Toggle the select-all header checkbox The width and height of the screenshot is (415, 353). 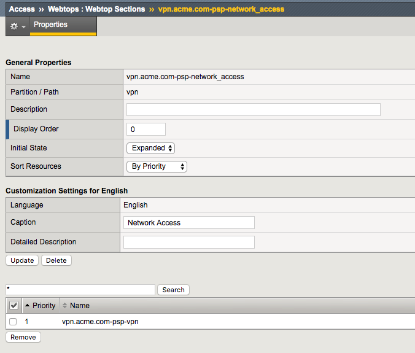click(14, 305)
